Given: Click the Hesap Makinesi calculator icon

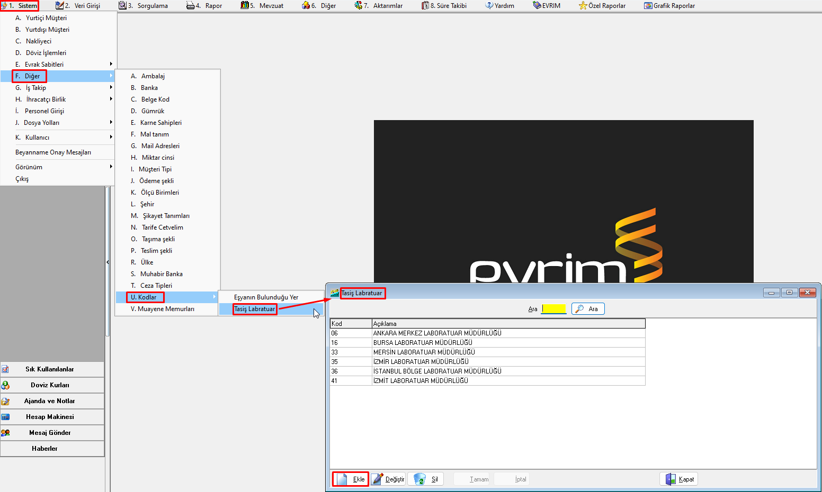Looking at the screenshot, I should (5, 417).
